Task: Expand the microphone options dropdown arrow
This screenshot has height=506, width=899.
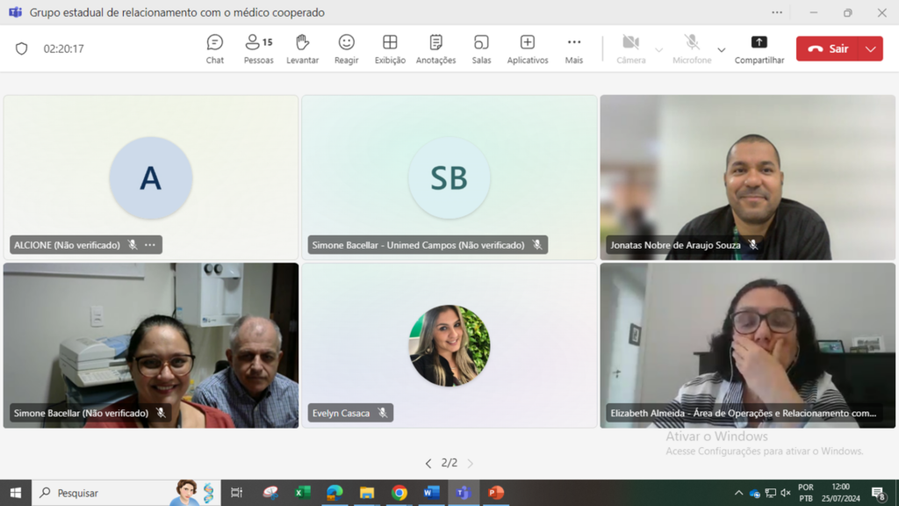Action: click(722, 50)
